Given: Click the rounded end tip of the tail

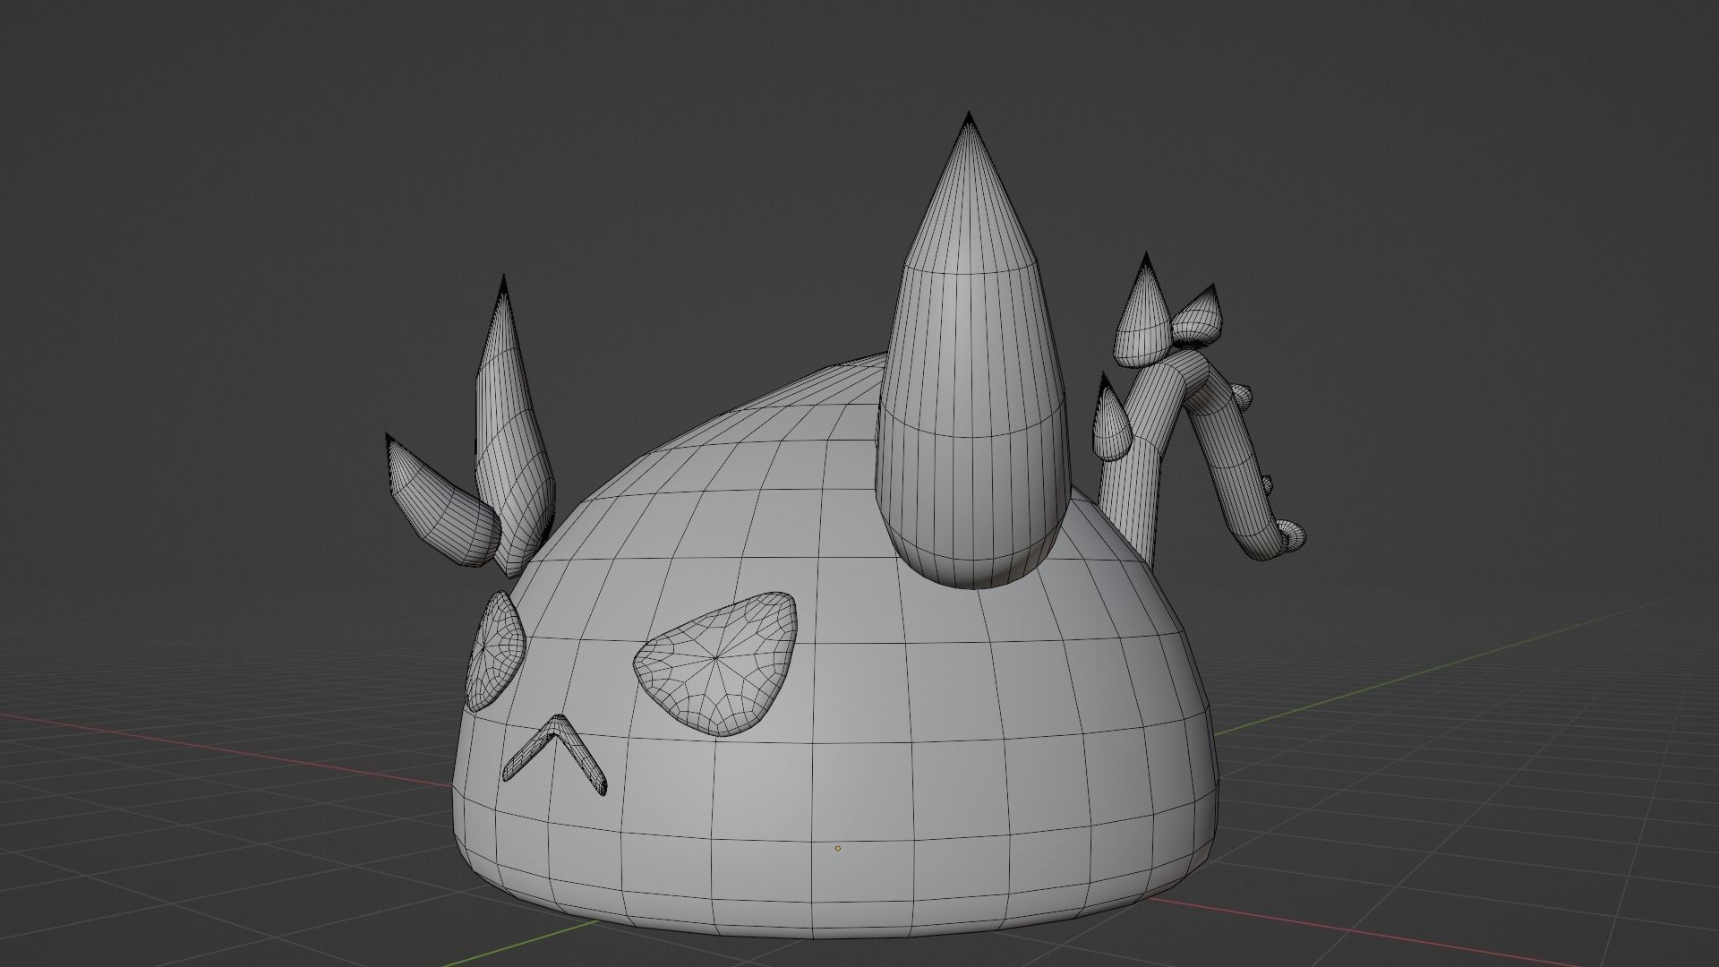Looking at the screenshot, I should (1291, 535).
